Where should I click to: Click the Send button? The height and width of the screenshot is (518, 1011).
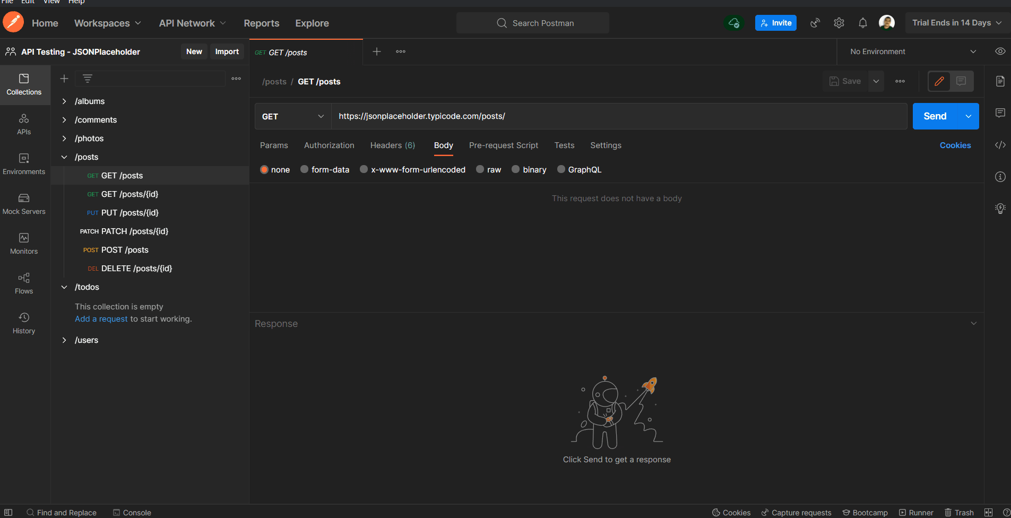tap(935, 116)
